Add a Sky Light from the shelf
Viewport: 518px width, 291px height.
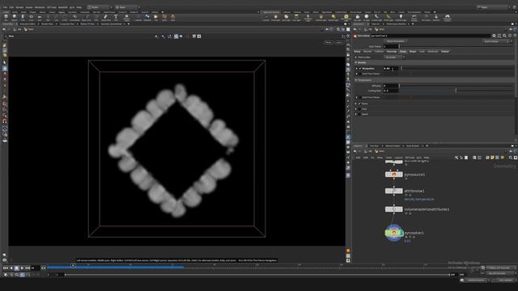point(358,17)
